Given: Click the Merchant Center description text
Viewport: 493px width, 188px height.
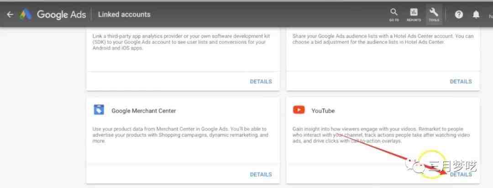Looking at the screenshot, I should click(180, 135).
